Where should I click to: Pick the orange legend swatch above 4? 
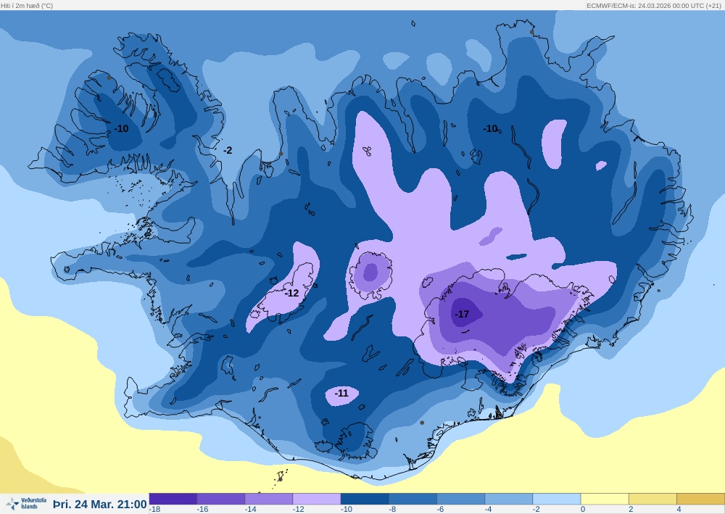tap(701, 499)
